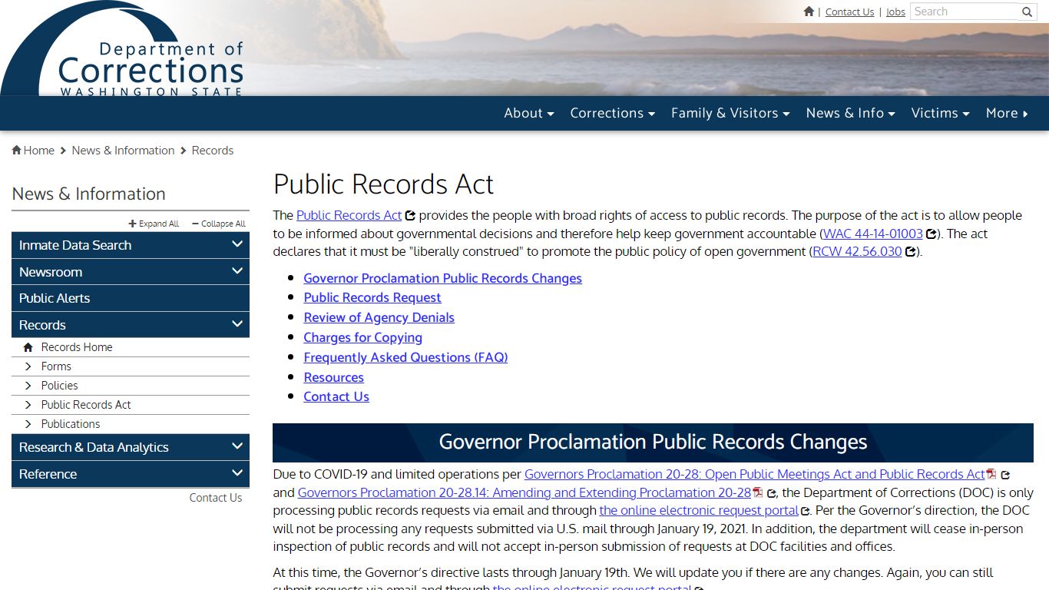Jump to Charges for Copying
Viewport: 1049px width, 590px height.
tap(362, 337)
